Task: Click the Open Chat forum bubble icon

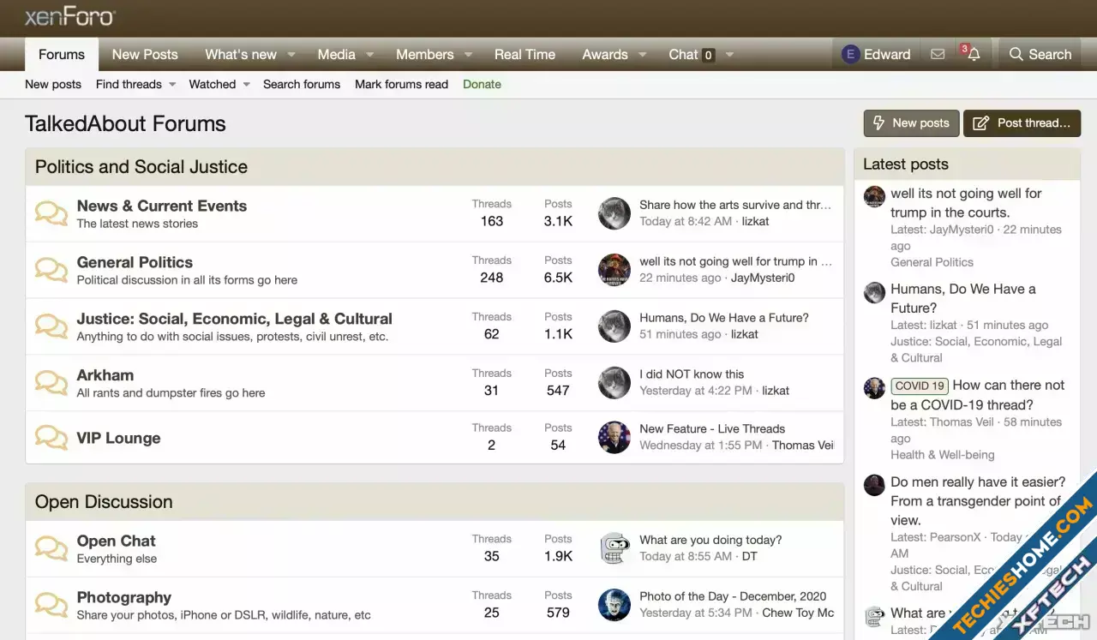Action: coord(51,549)
